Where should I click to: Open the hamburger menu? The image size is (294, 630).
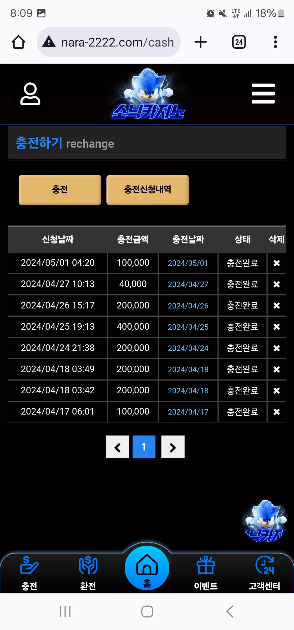pyautogui.click(x=263, y=94)
